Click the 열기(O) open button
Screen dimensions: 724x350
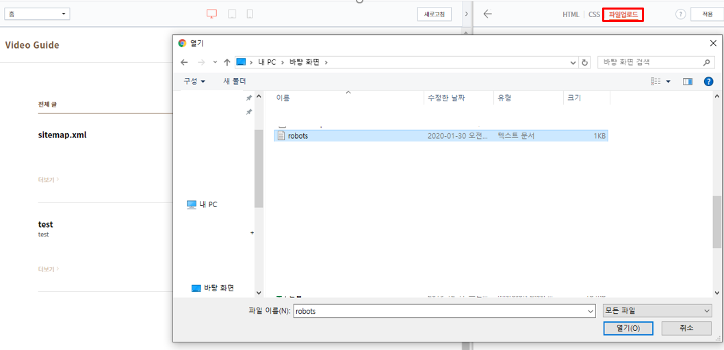tap(628, 328)
